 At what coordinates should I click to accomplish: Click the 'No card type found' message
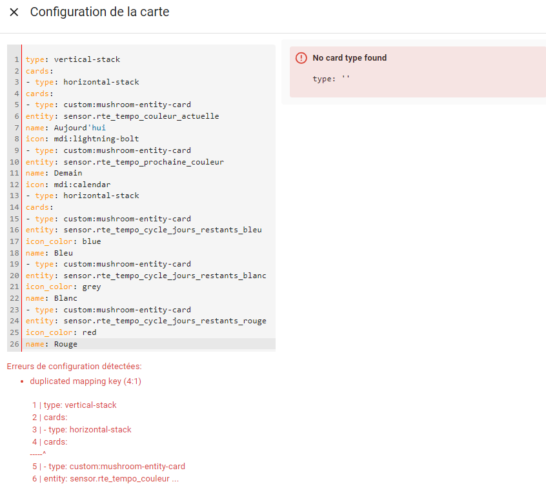pyautogui.click(x=349, y=58)
